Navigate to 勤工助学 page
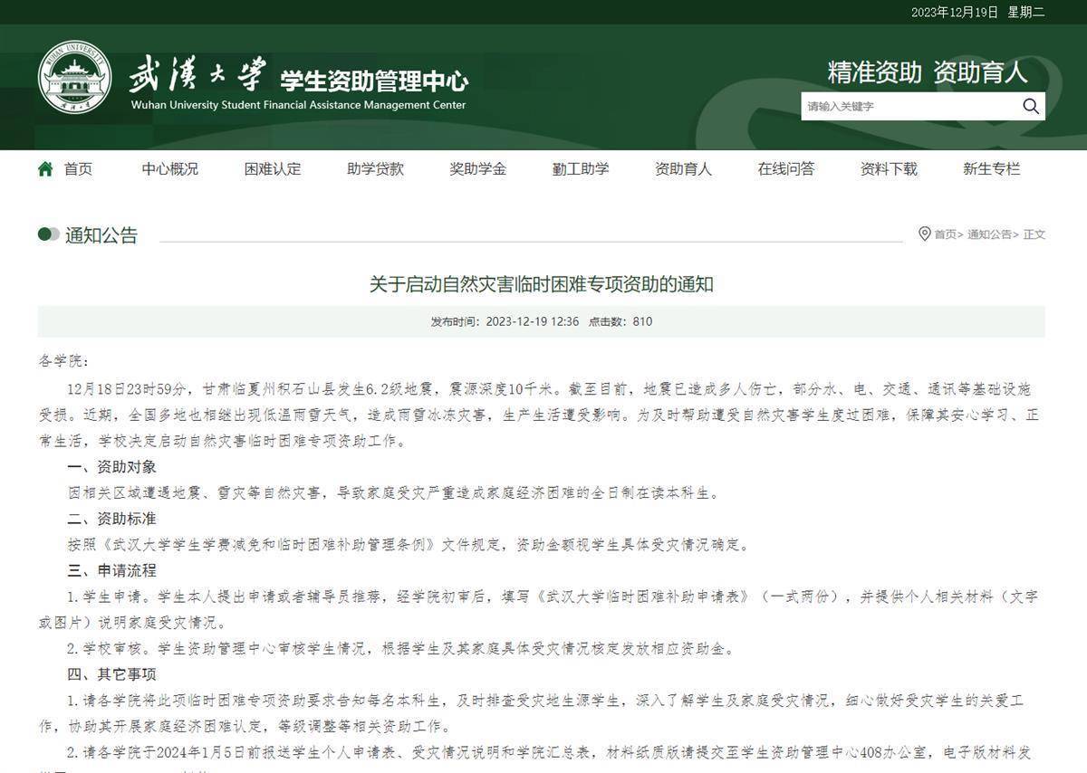 [x=581, y=169]
